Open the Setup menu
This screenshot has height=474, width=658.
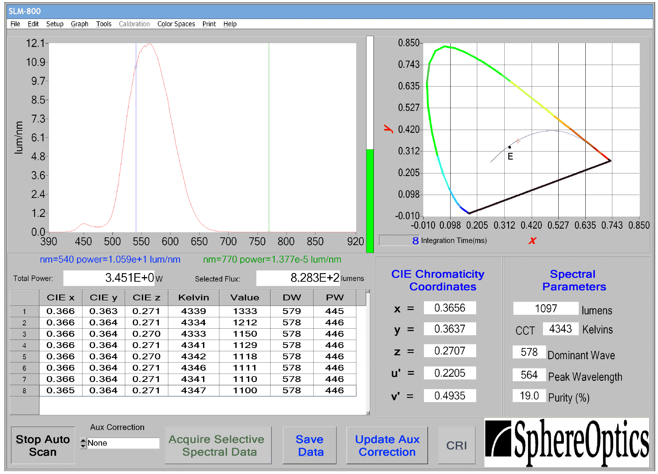click(x=55, y=24)
